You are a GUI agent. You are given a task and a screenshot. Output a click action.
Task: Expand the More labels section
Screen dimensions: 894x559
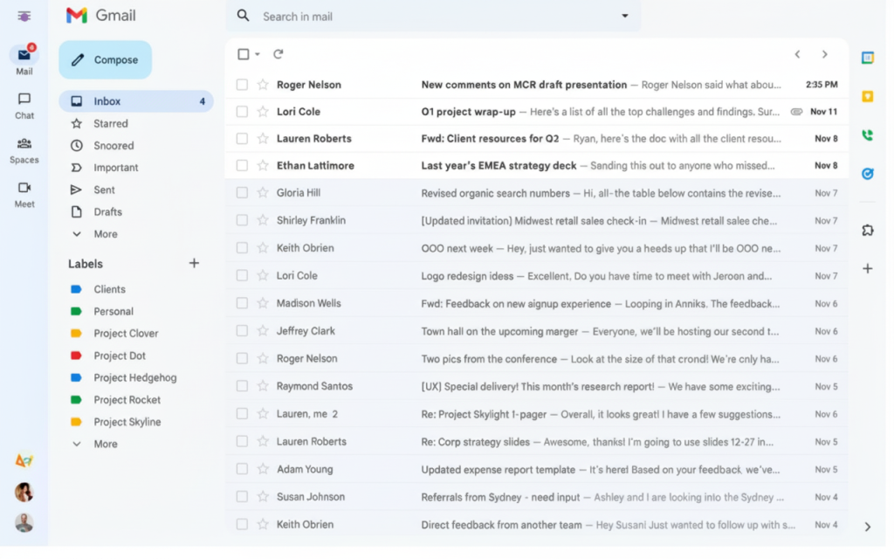pyautogui.click(x=105, y=444)
